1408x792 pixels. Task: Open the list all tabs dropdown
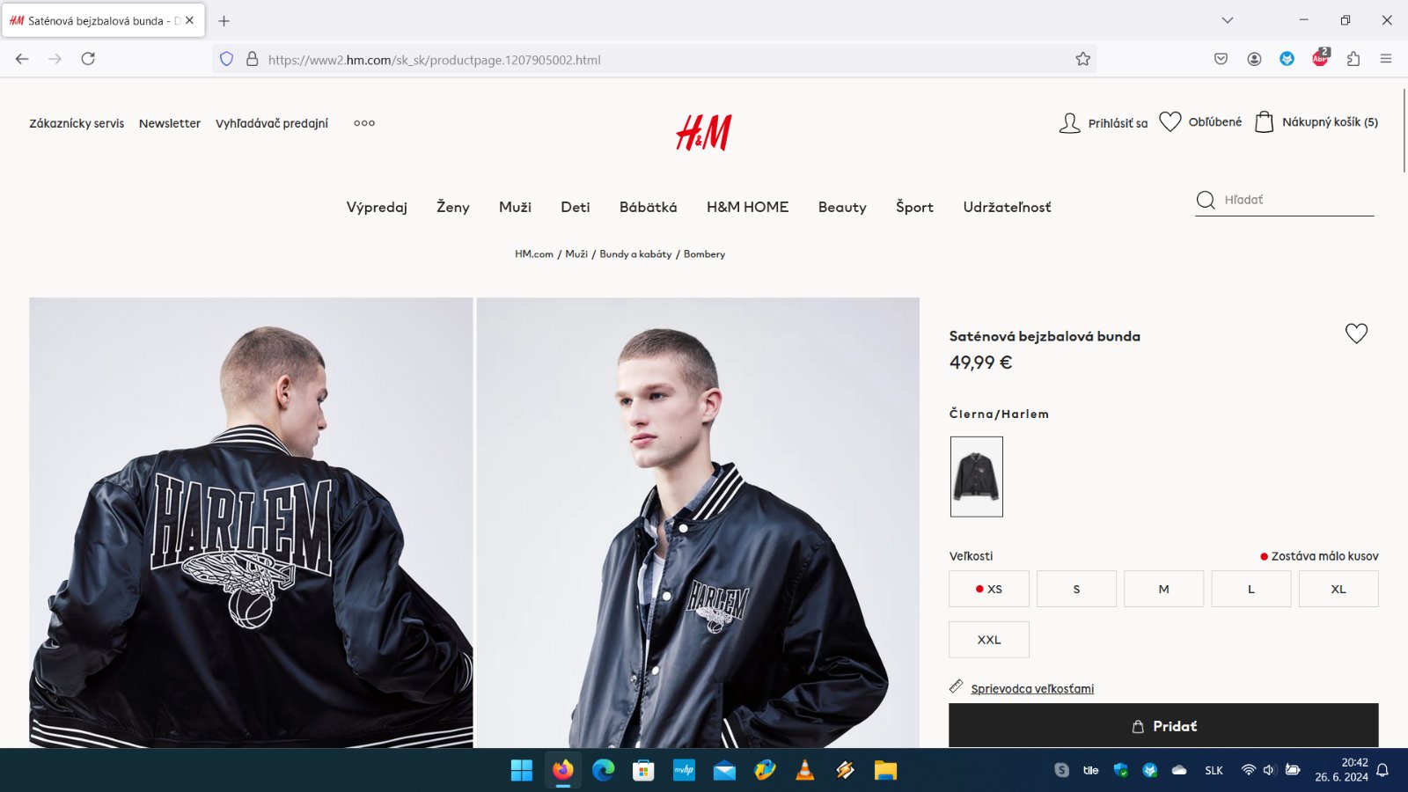point(1228,20)
